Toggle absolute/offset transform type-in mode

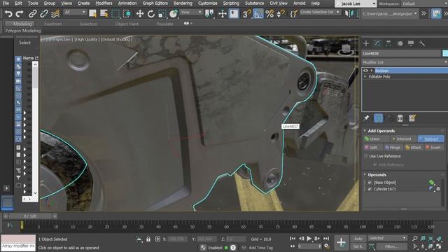pos(157,239)
